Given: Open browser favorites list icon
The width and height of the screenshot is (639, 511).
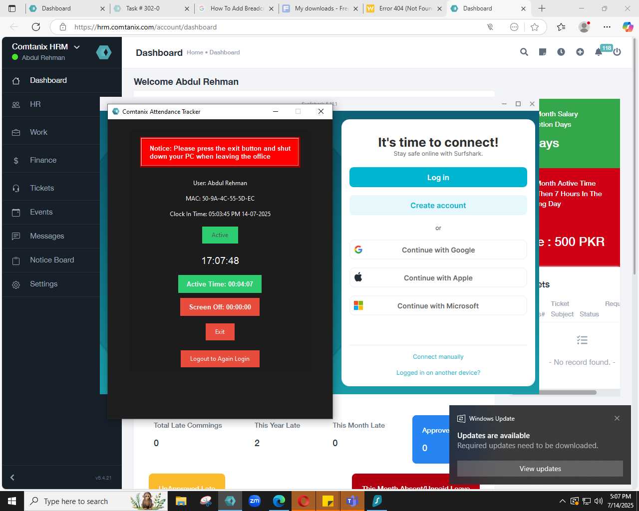Looking at the screenshot, I should pos(561,27).
